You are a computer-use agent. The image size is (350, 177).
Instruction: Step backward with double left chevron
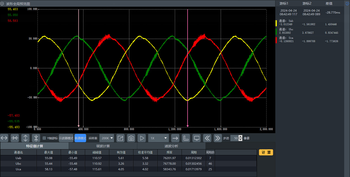(x=207, y=138)
